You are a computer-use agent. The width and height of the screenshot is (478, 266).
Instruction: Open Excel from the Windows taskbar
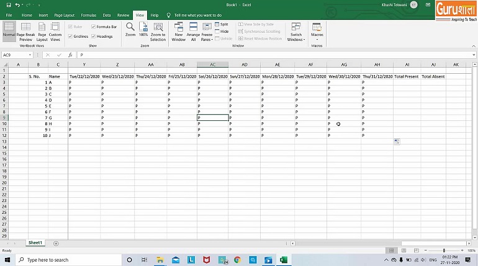283,260
